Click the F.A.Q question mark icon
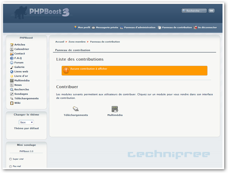Viewport: 228px width, 173px height. [12, 58]
